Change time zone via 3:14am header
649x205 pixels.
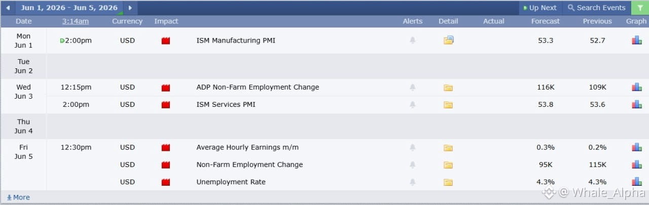(x=76, y=21)
